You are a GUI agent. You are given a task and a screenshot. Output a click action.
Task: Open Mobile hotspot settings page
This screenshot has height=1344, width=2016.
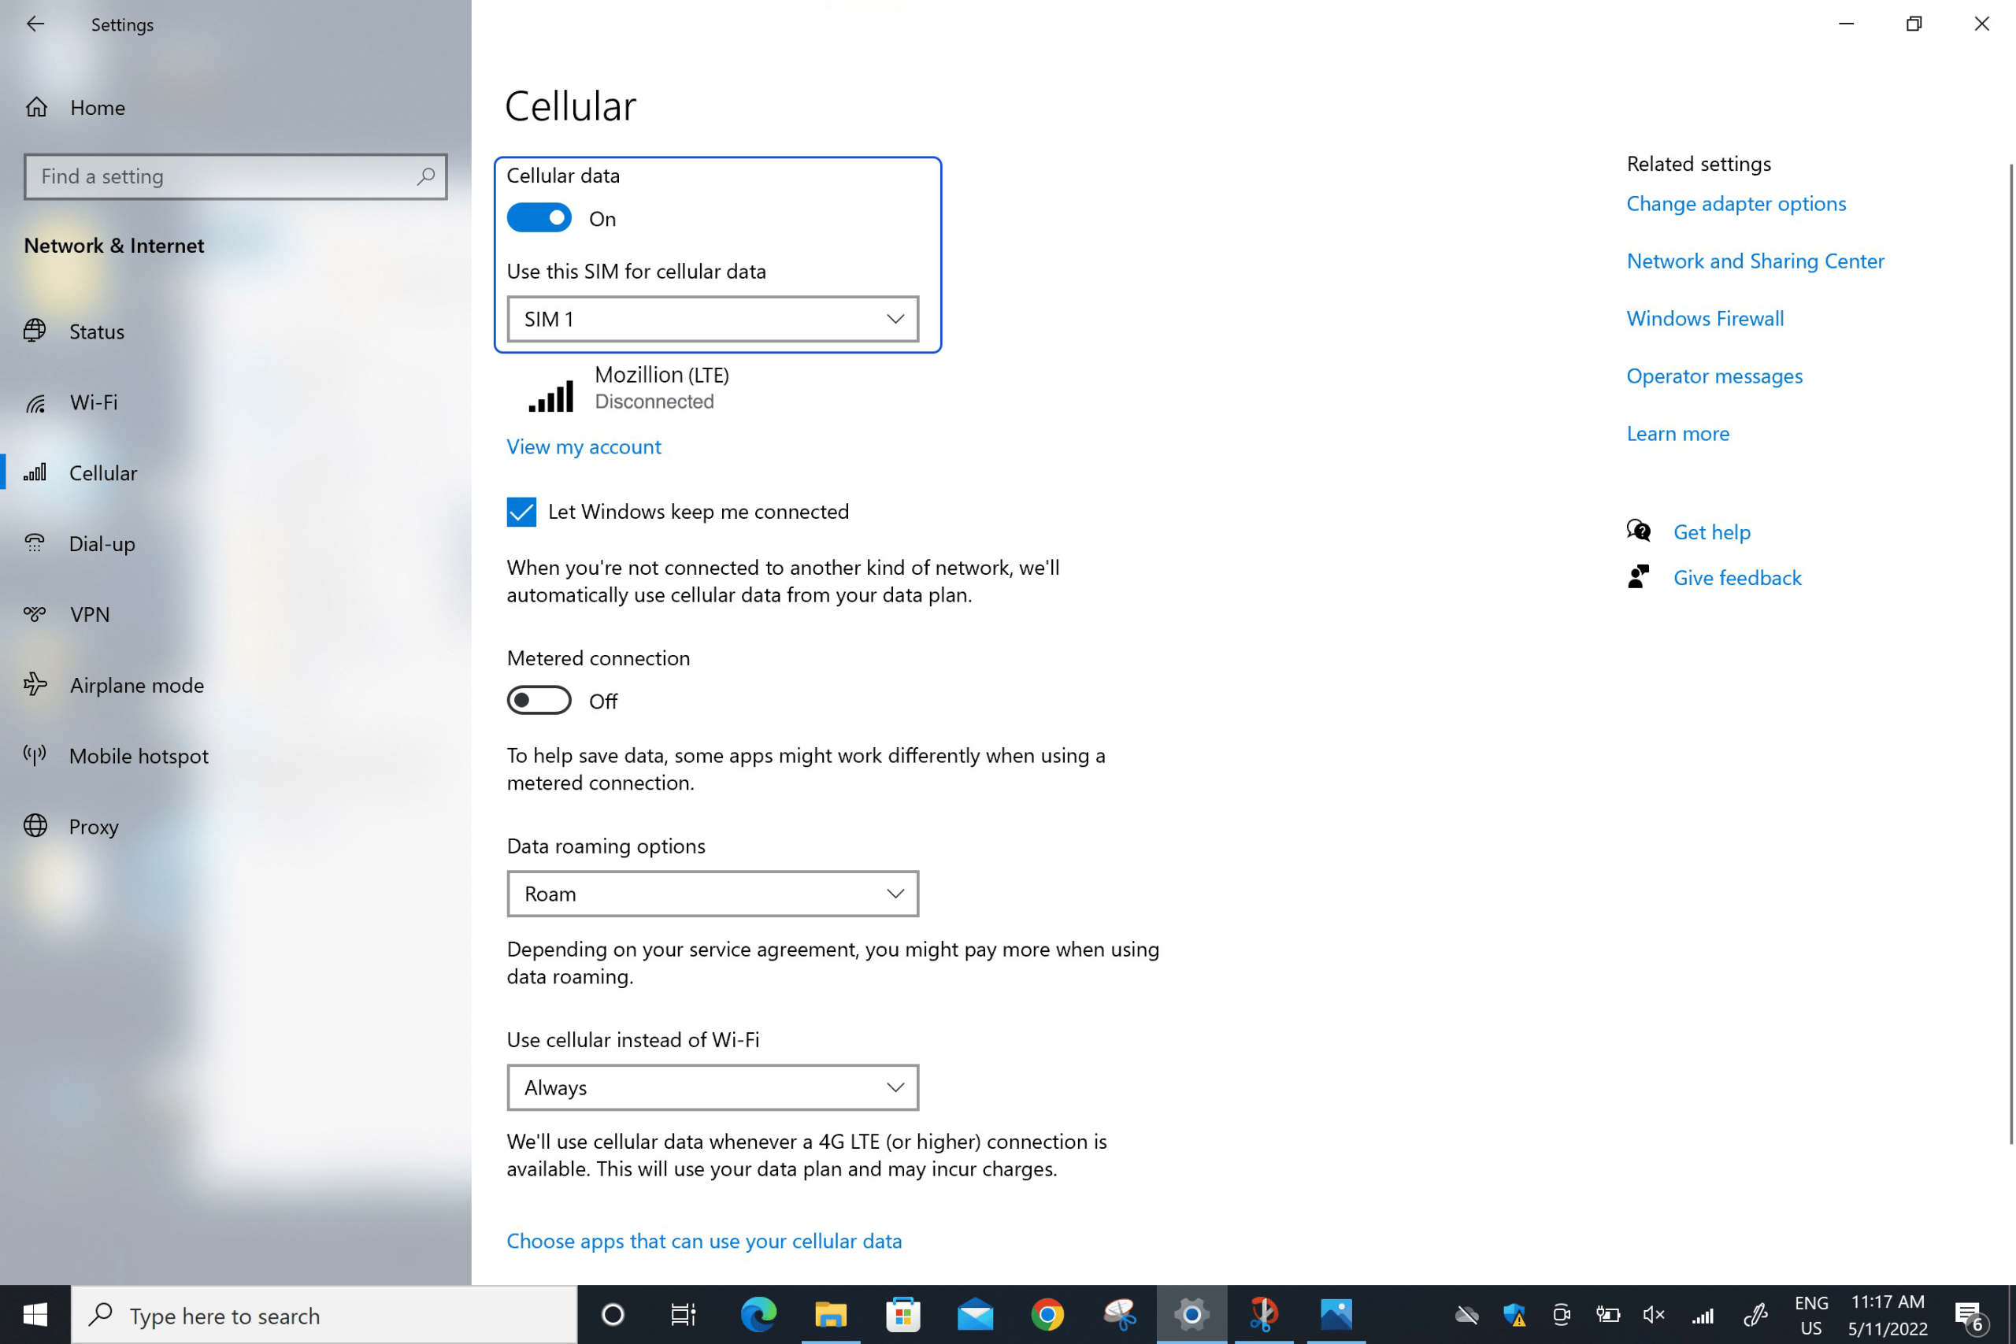tap(138, 756)
